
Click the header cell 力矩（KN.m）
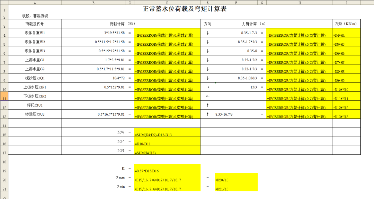[x=347, y=24]
